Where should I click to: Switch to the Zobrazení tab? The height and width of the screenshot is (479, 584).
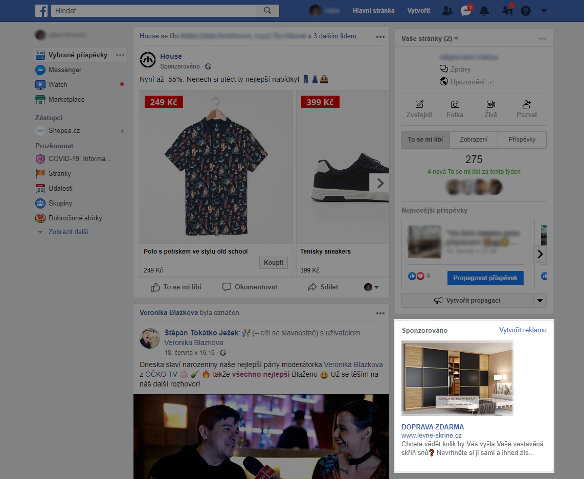point(473,140)
